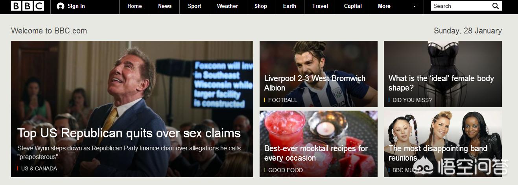The image size is (518, 185).
Task: Open the disappointing band reunions story
Action: (438, 153)
